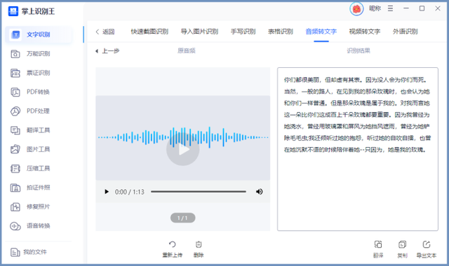The height and width of the screenshot is (266, 449).
Task: Switch to the 导入图片识别 tab
Action: [x=199, y=31]
